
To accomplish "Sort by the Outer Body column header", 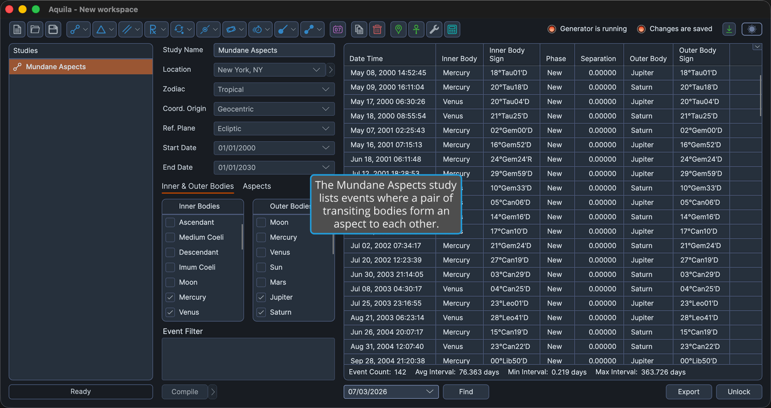I will tap(649, 55).
